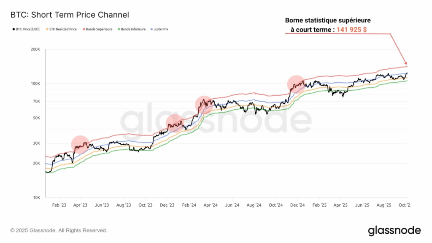432x243 pixels.
Task: Click the Oct '24 label on the date axis
Action: [x=275, y=205]
